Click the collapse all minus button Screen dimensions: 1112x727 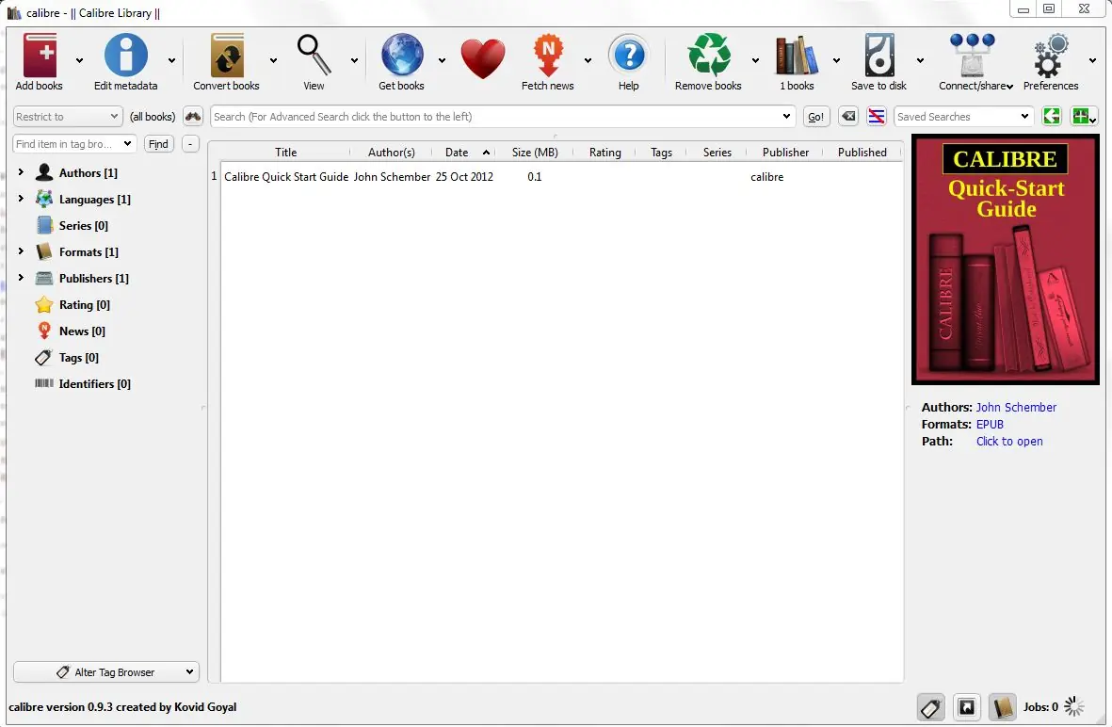(190, 144)
